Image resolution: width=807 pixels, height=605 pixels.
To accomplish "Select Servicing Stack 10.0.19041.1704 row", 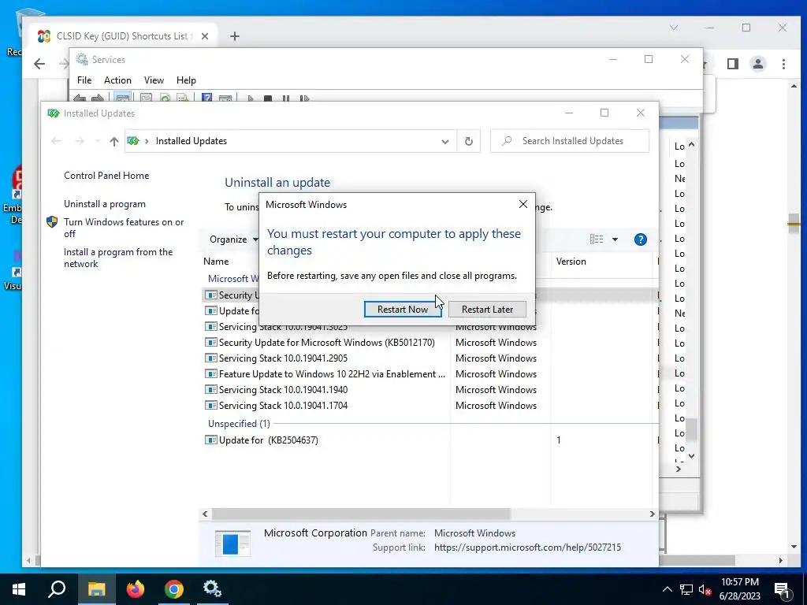I will [x=283, y=406].
